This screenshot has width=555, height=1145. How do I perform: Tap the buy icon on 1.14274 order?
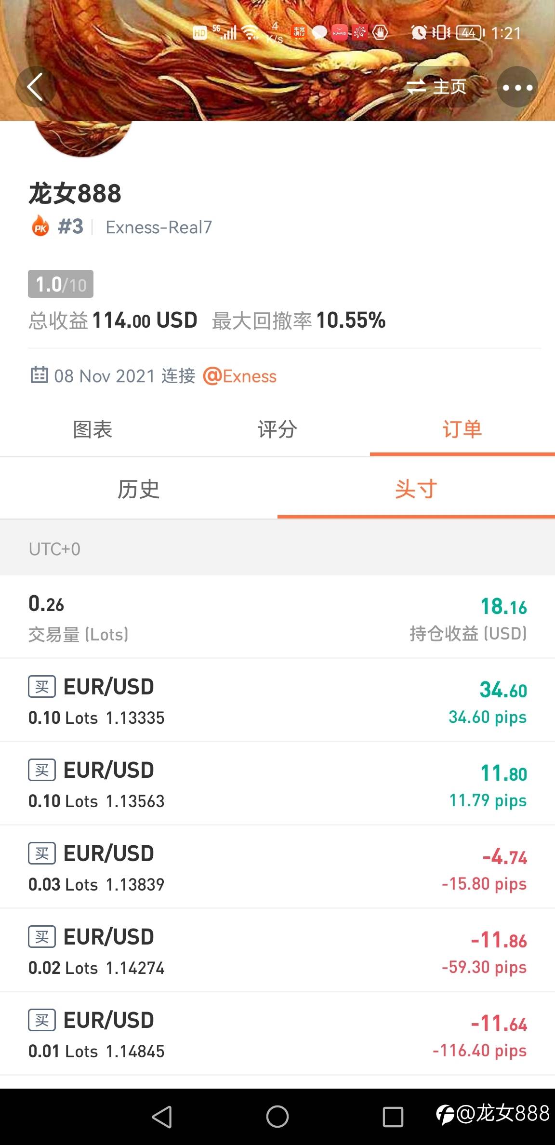pyautogui.click(x=42, y=937)
